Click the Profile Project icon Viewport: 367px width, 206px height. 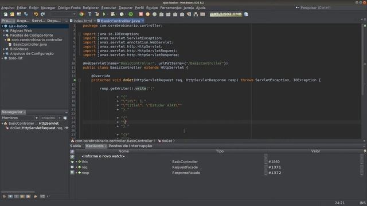click(x=122, y=14)
